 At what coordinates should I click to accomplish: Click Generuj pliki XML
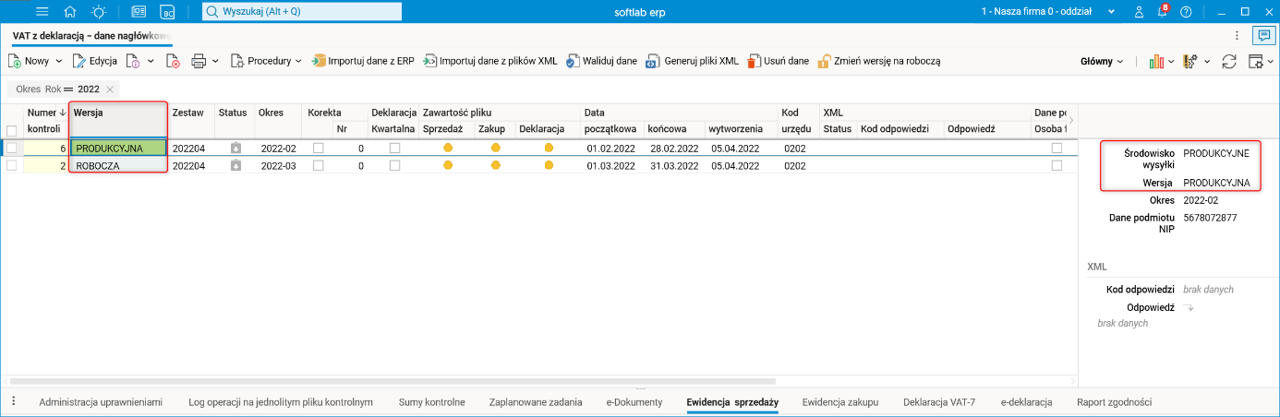pyautogui.click(x=693, y=61)
